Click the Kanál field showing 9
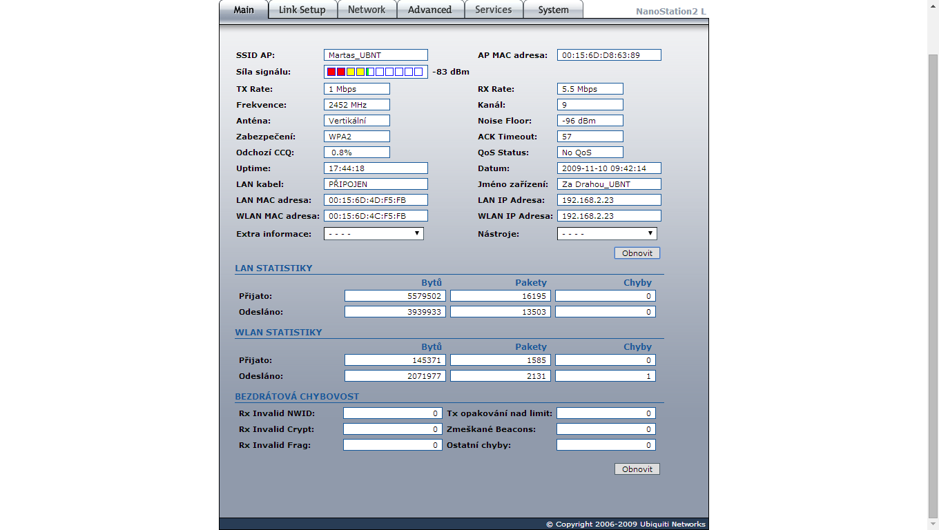 (590, 105)
